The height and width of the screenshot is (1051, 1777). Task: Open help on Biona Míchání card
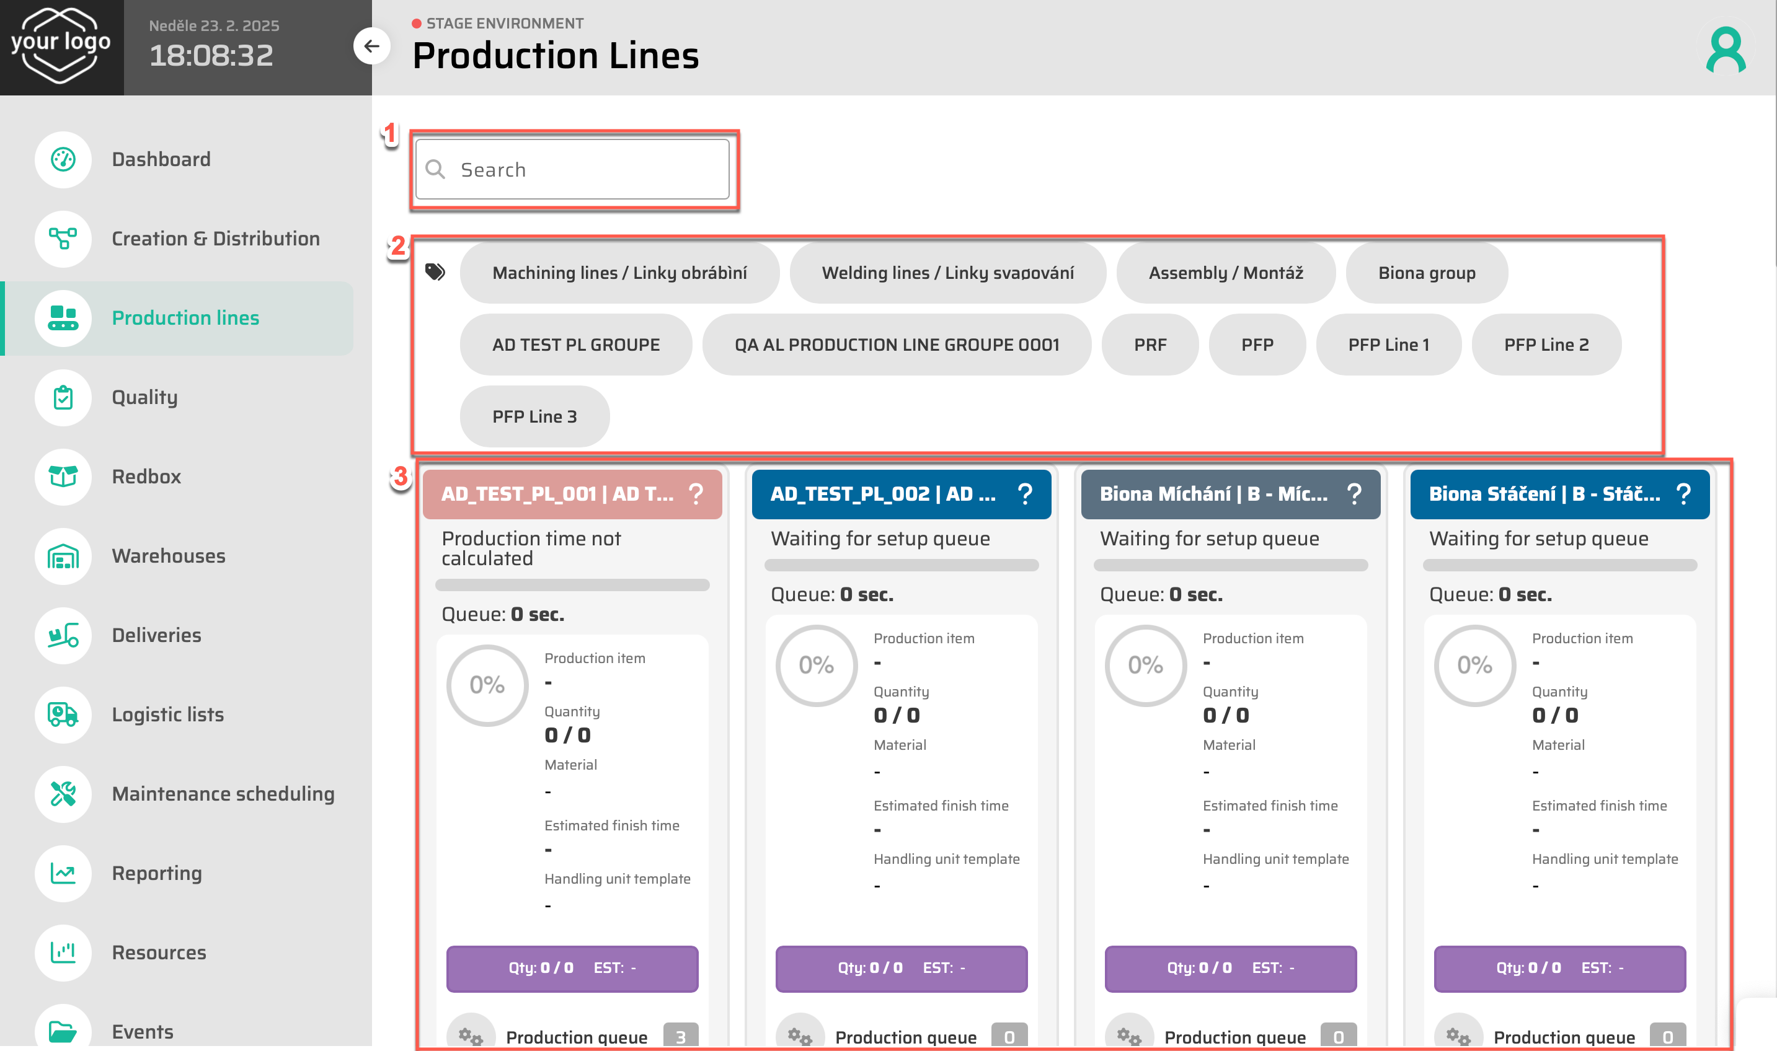(x=1354, y=494)
